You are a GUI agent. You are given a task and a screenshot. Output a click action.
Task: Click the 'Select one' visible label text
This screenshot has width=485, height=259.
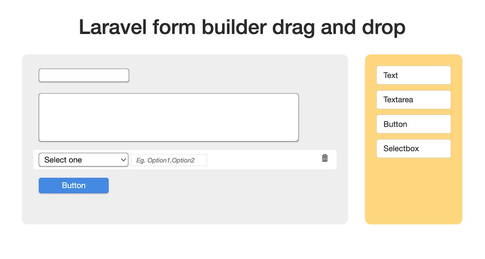click(62, 159)
